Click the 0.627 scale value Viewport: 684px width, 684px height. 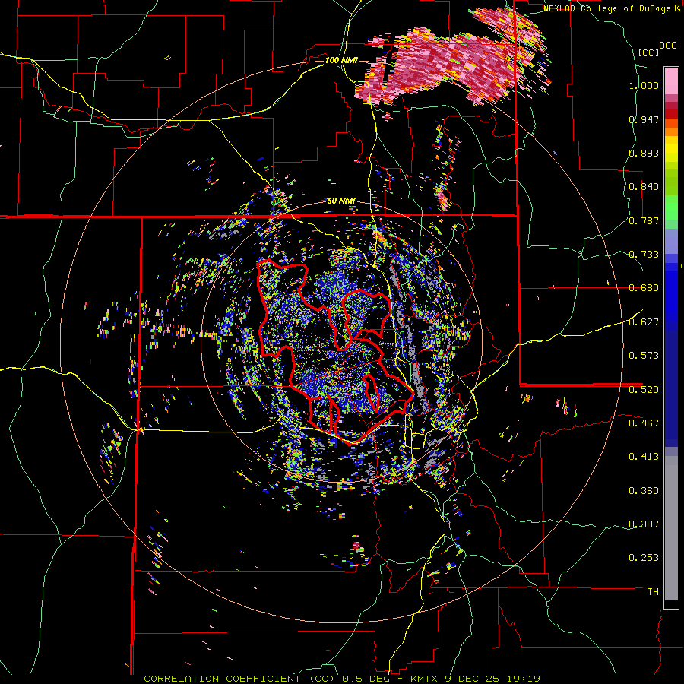click(644, 322)
